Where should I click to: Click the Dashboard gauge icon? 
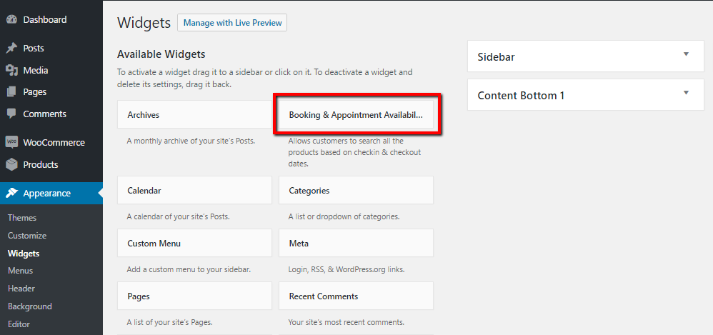(11, 19)
